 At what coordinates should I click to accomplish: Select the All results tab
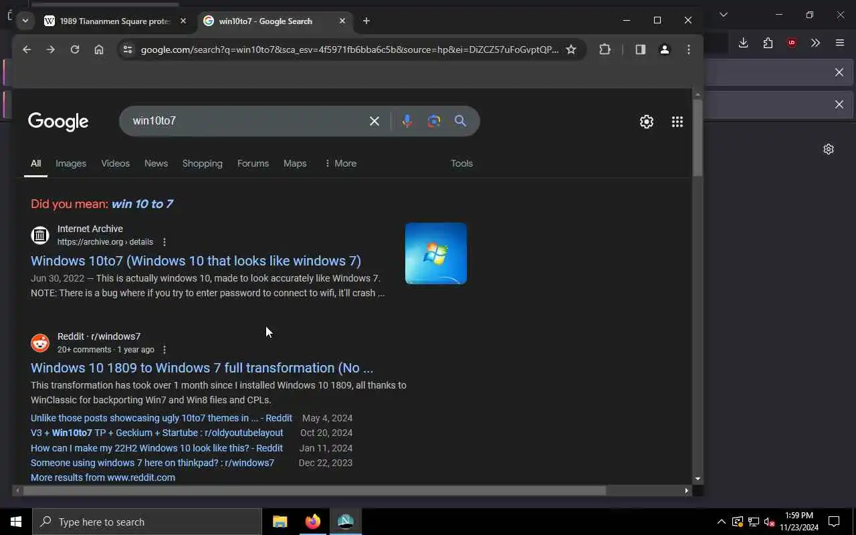[35, 163]
